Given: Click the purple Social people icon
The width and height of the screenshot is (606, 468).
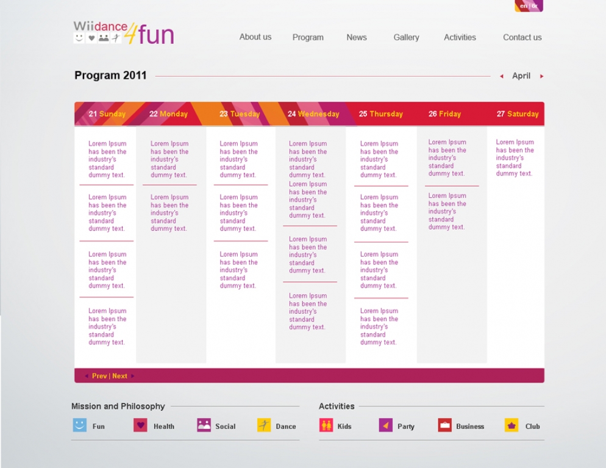Looking at the screenshot, I should pyautogui.click(x=204, y=425).
